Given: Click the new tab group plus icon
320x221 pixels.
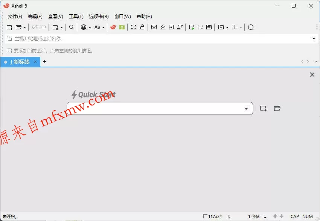Looking at the screenshot, I should click(221, 27).
